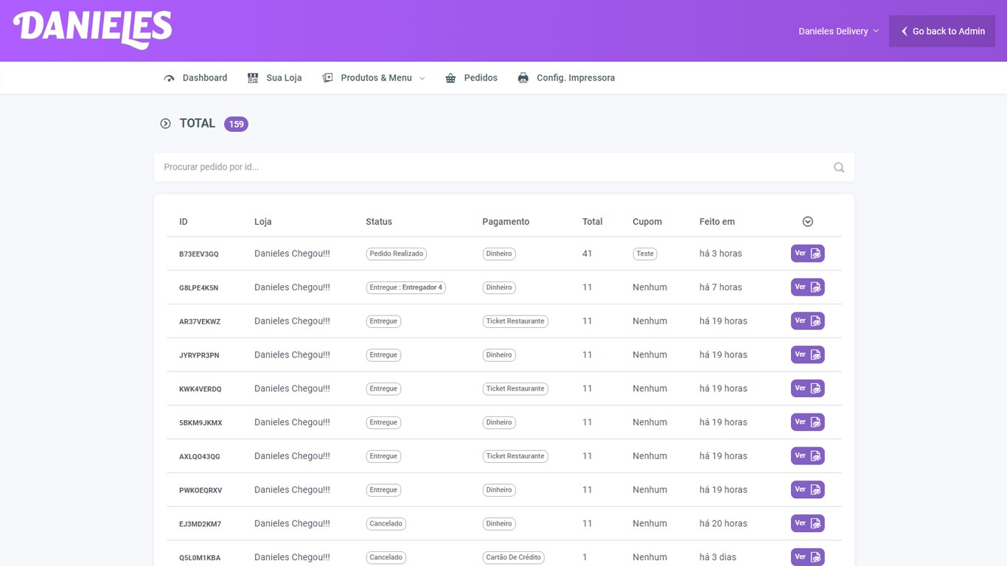The height and width of the screenshot is (566, 1007).
Task: Click the 159 total count badge
Action: coord(236,124)
